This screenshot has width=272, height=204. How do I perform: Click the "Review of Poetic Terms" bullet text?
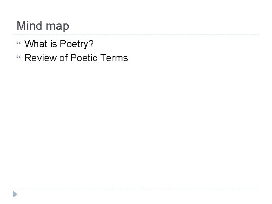pyautogui.click(x=76, y=58)
